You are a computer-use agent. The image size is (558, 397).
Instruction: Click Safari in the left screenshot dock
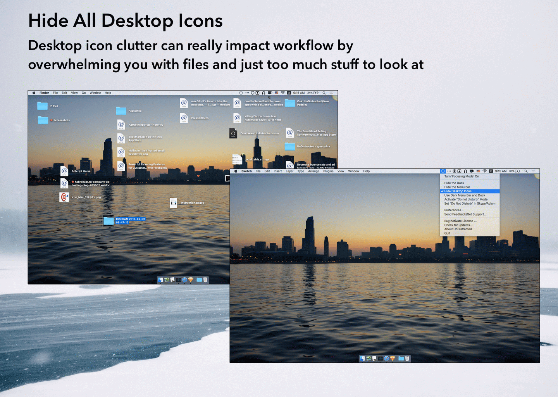184,280
